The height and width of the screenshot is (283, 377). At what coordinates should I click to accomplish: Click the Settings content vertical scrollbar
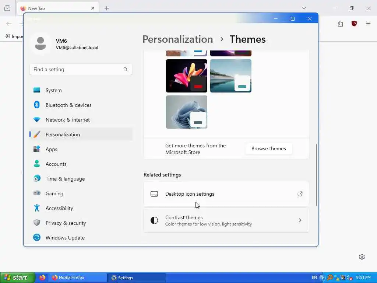pos(316,175)
